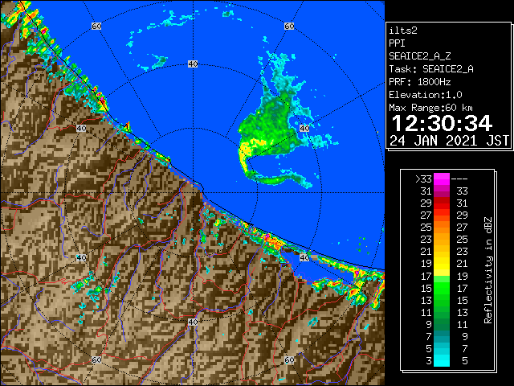Select the 'Task: SEAICE2_A' line
Screen dimensions: 514x386
click(x=431, y=69)
